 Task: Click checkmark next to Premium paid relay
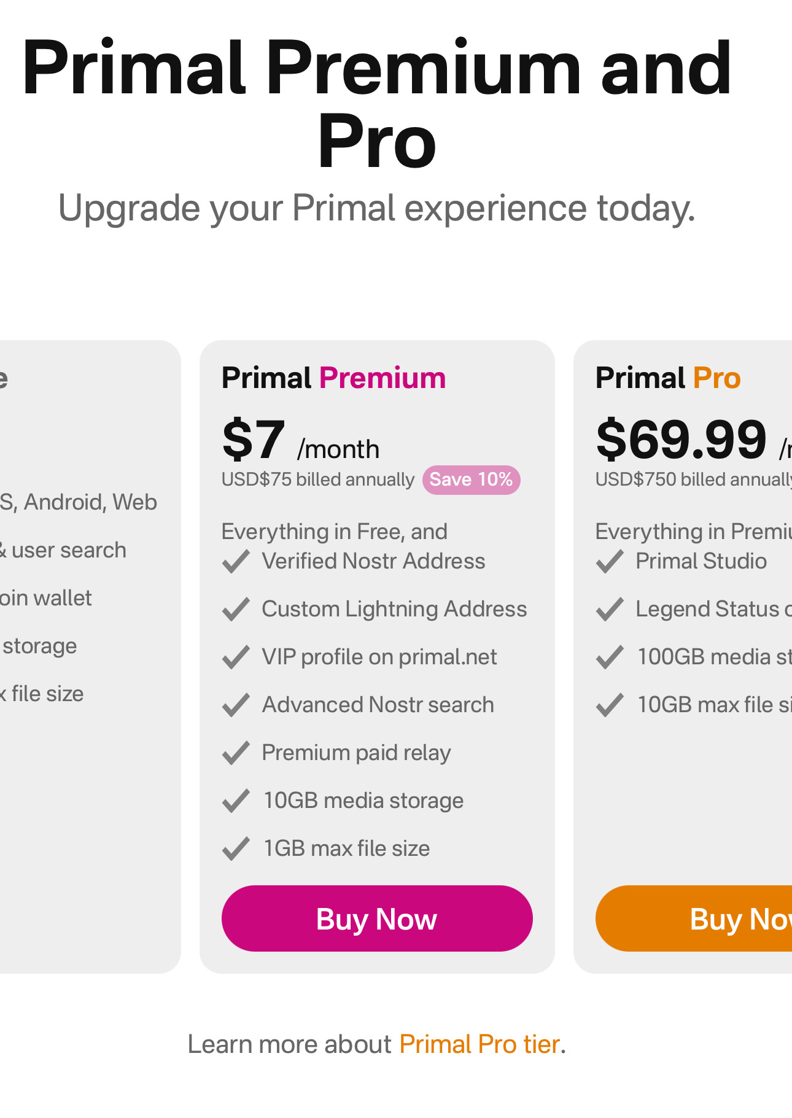coord(236,753)
